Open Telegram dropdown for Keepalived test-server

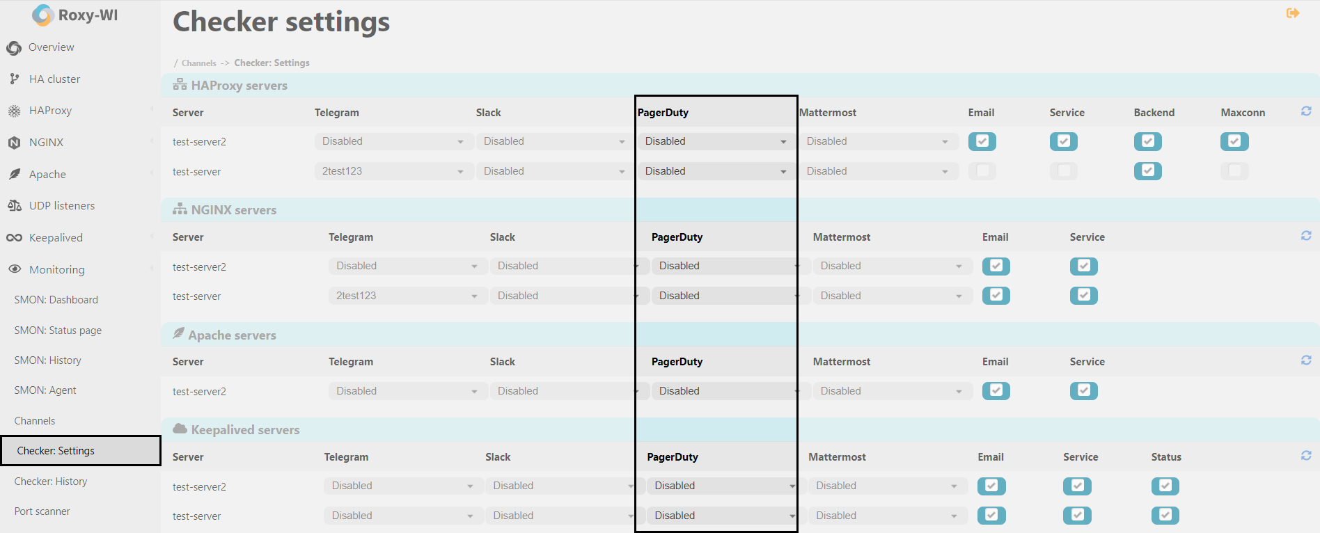402,516
